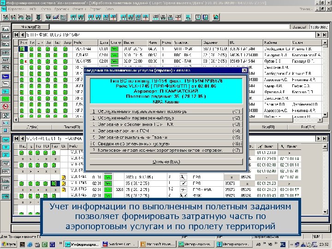332x249 pixels.
Task: Click the topmost left sidebar icon
Action: click(6, 29)
